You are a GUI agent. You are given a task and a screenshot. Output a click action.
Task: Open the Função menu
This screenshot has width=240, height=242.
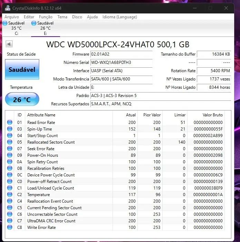[46, 17]
